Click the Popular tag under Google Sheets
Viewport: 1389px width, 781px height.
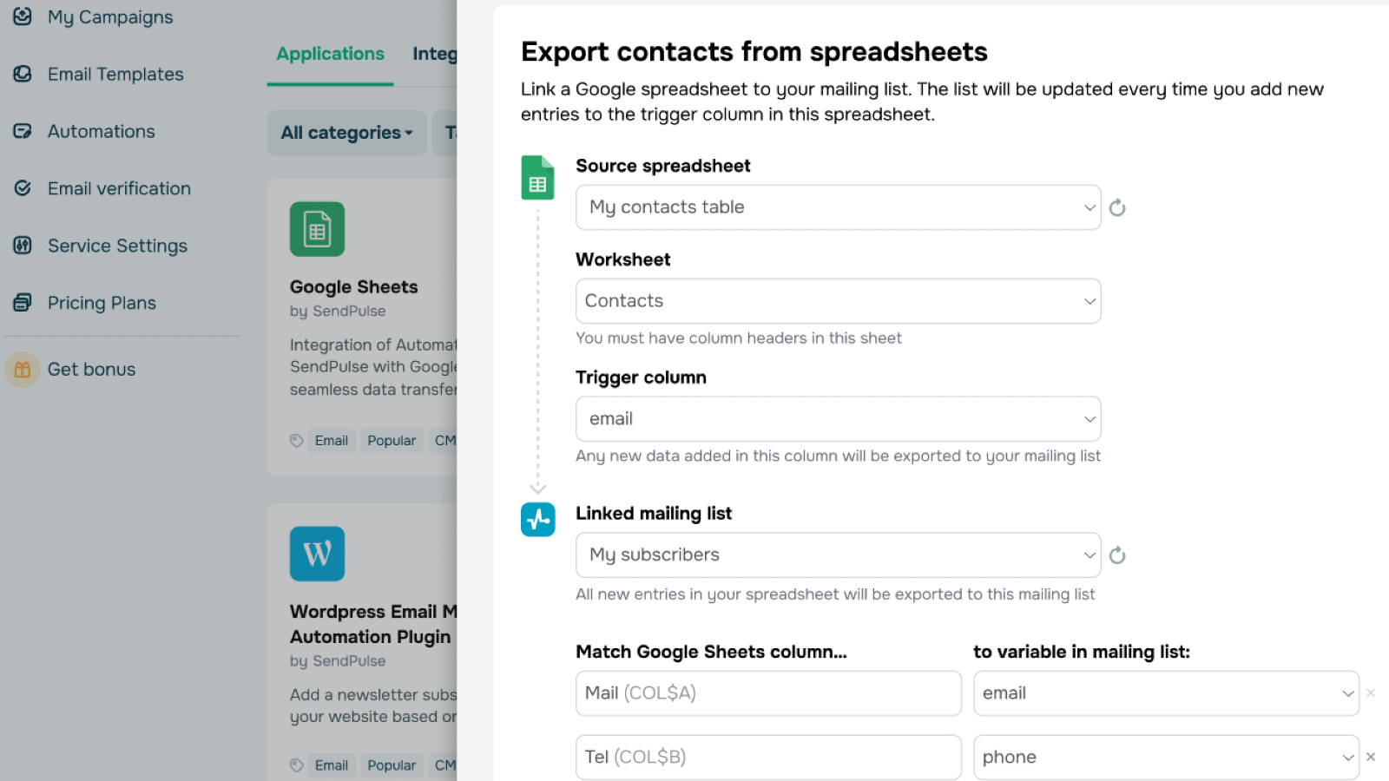tap(392, 441)
